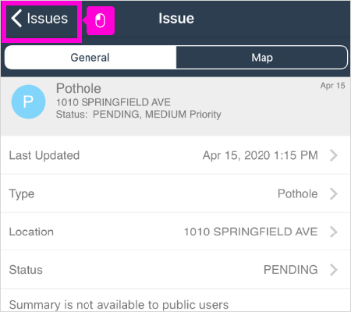
Task: Open the Type row chevron
Action: pyautogui.click(x=334, y=193)
